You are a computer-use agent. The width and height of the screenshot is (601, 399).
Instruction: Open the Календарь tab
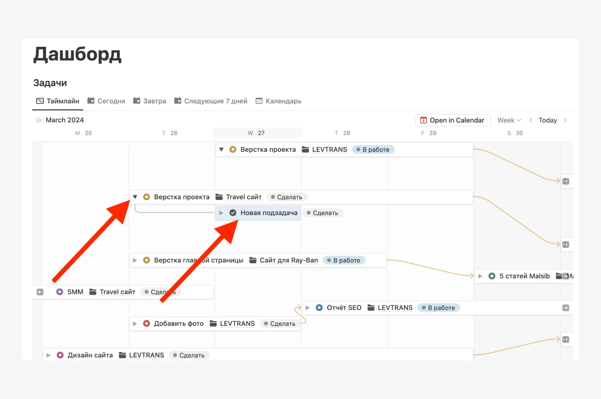(278, 101)
